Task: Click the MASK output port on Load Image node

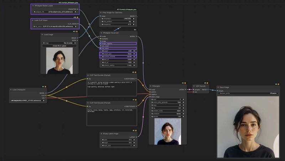Action: click(77, 40)
